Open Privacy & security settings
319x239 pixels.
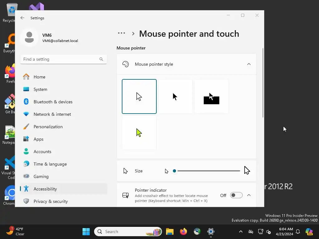(64, 201)
